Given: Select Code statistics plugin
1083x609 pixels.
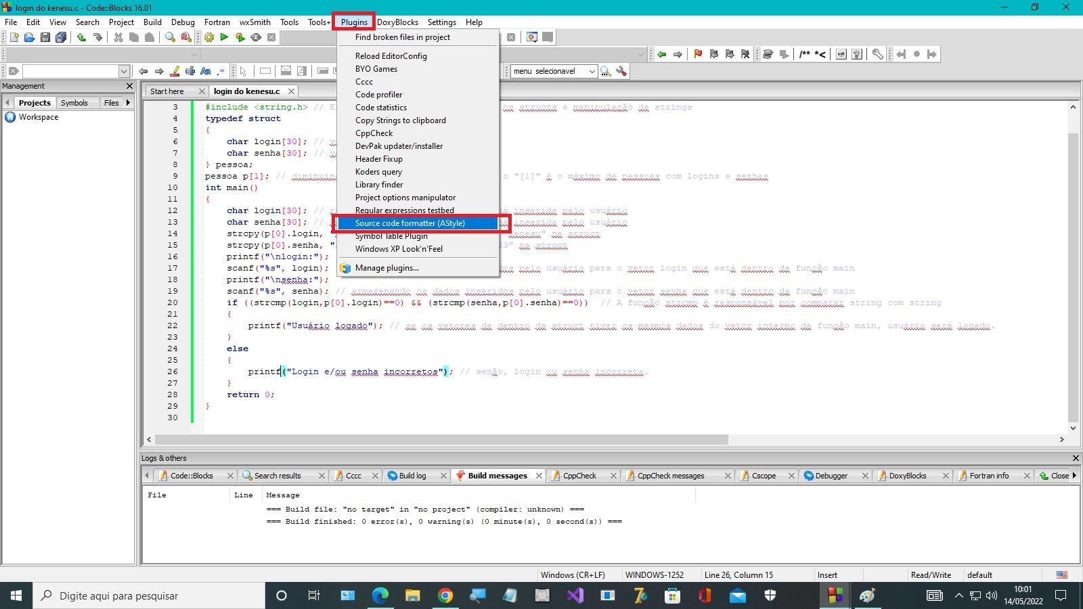Looking at the screenshot, I should point(418,108).
